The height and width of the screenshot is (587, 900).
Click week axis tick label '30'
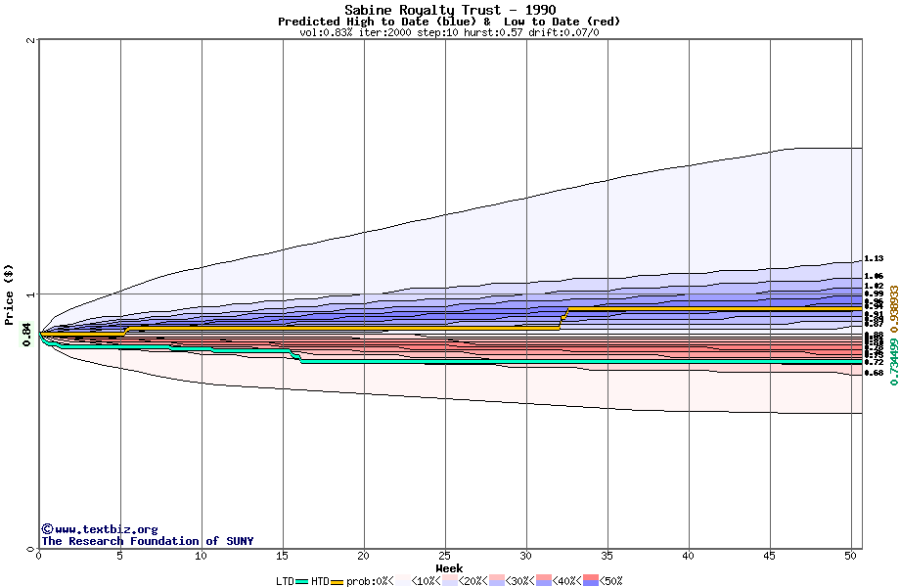click(525, 556)
